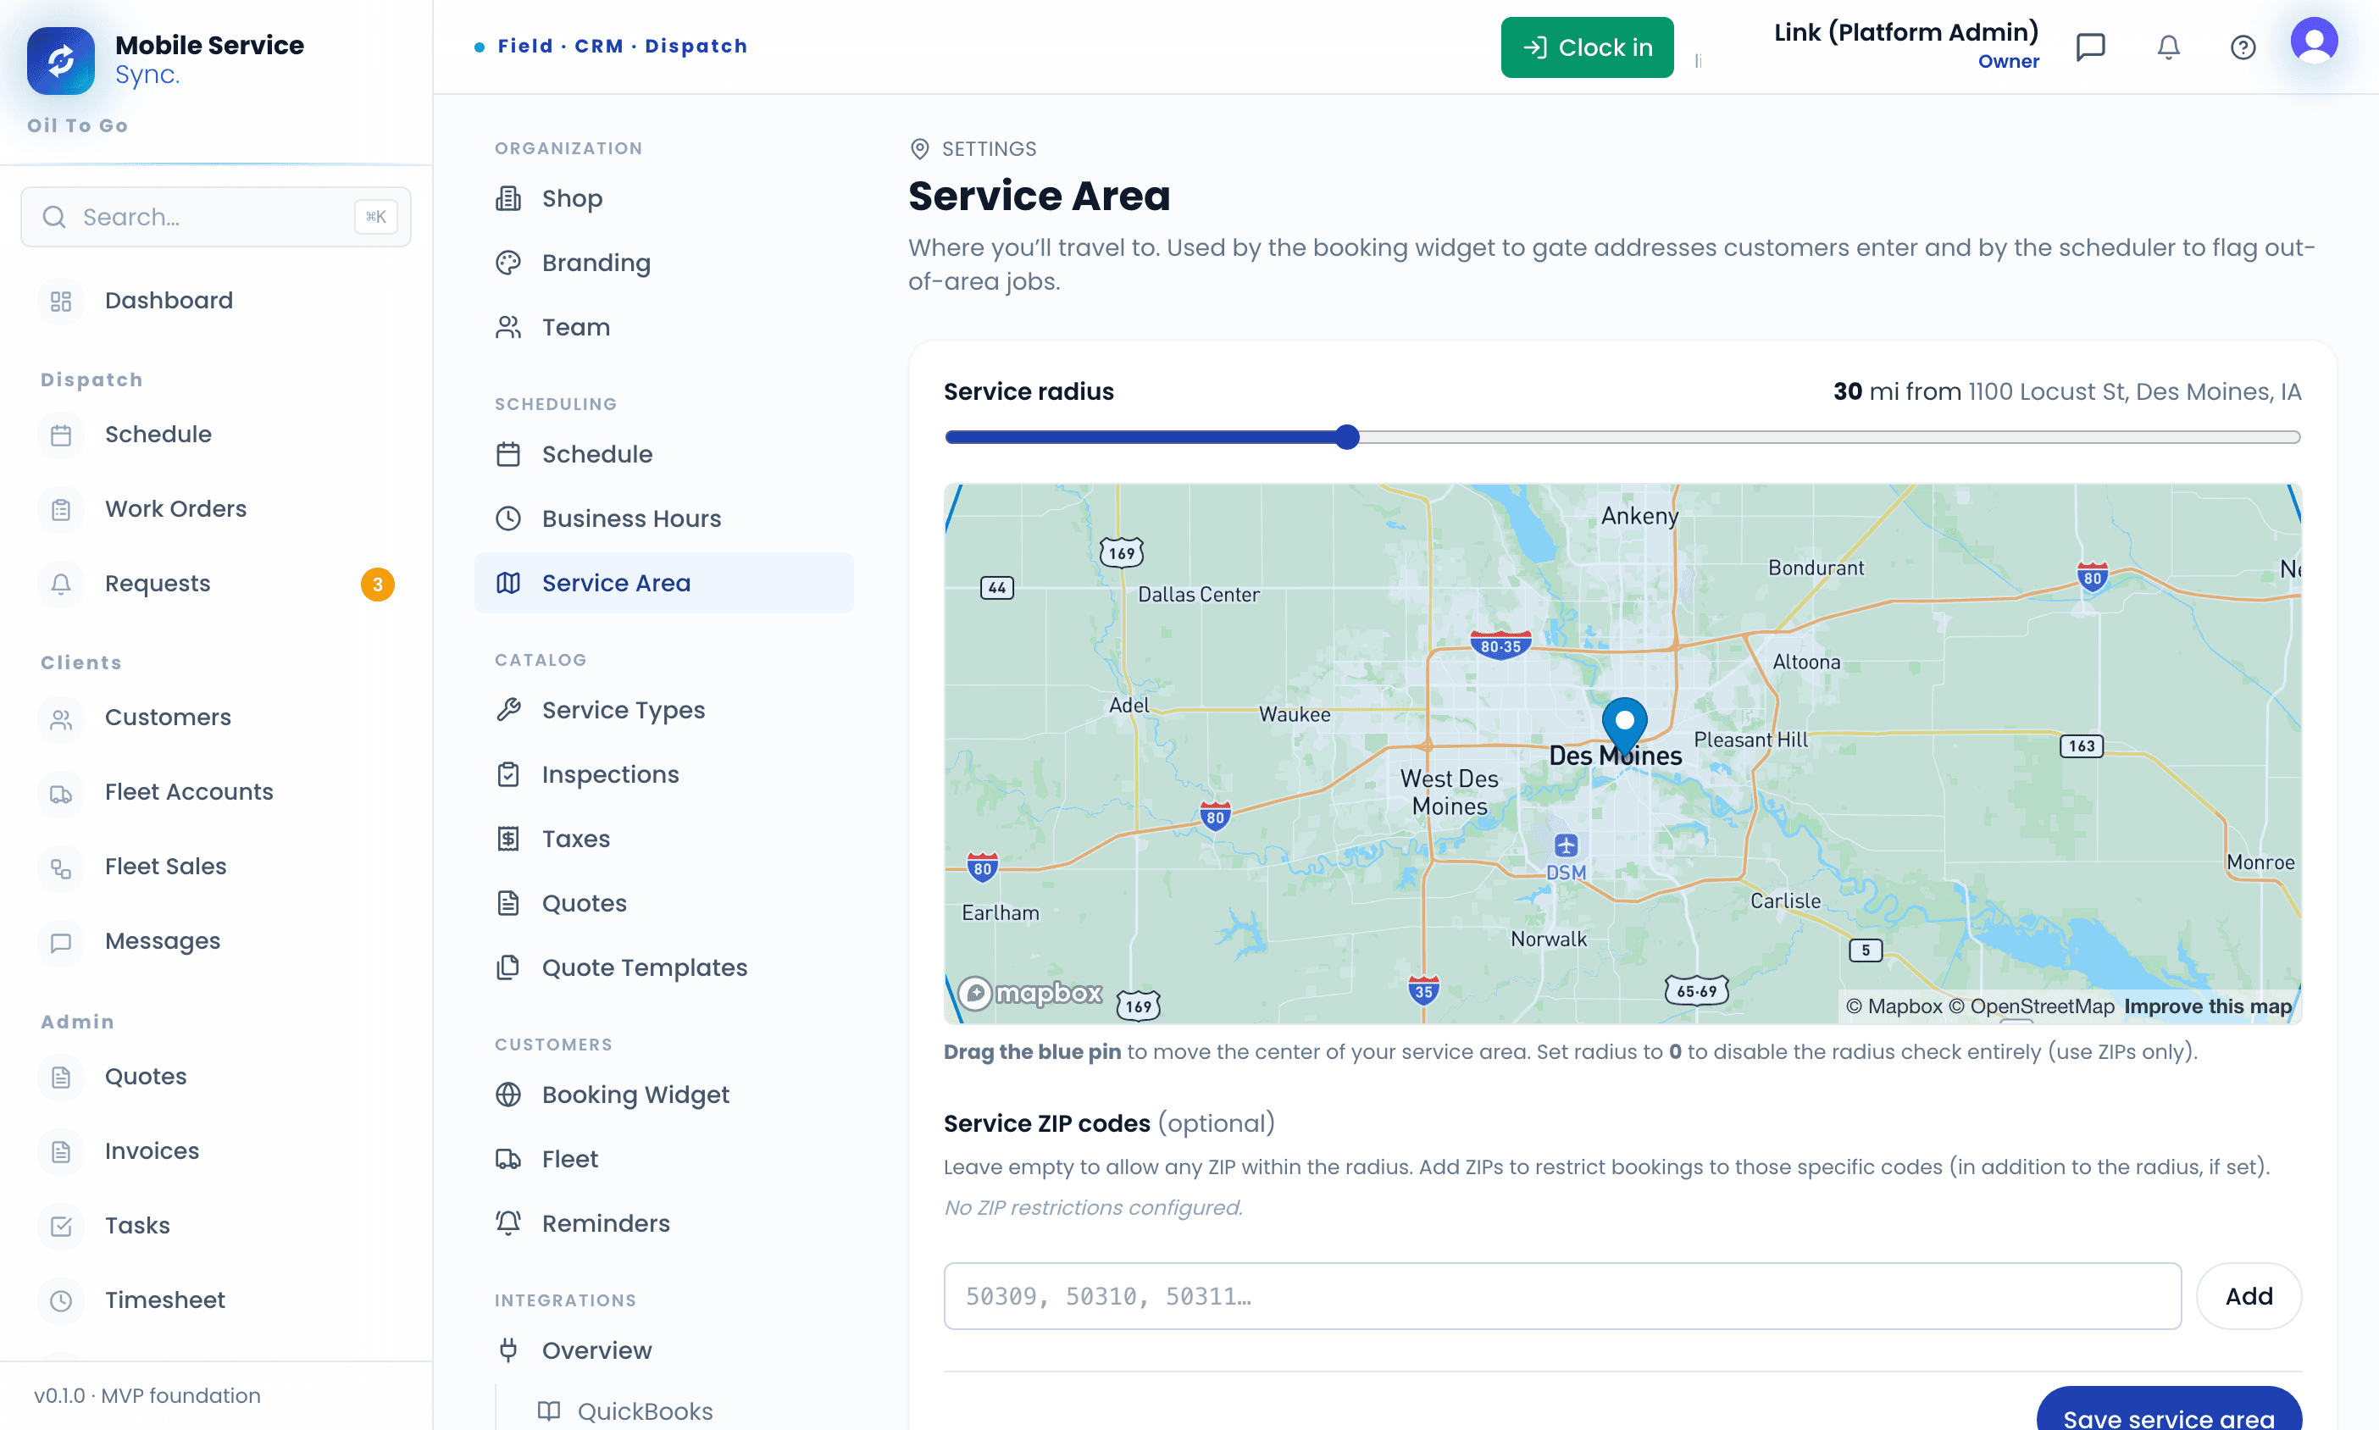Click the Fleet Accounts truck icon
2379x1430 pixels.
point(61,793)
